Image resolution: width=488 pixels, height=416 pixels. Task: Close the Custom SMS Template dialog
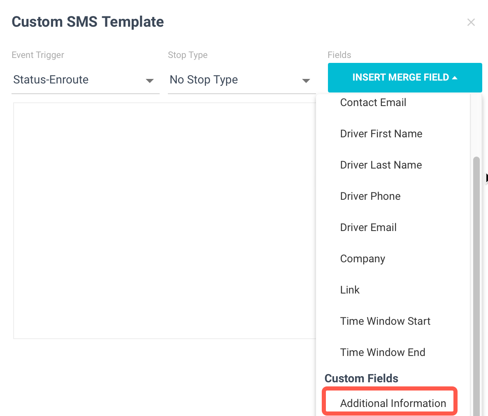(x=471, y=22)
